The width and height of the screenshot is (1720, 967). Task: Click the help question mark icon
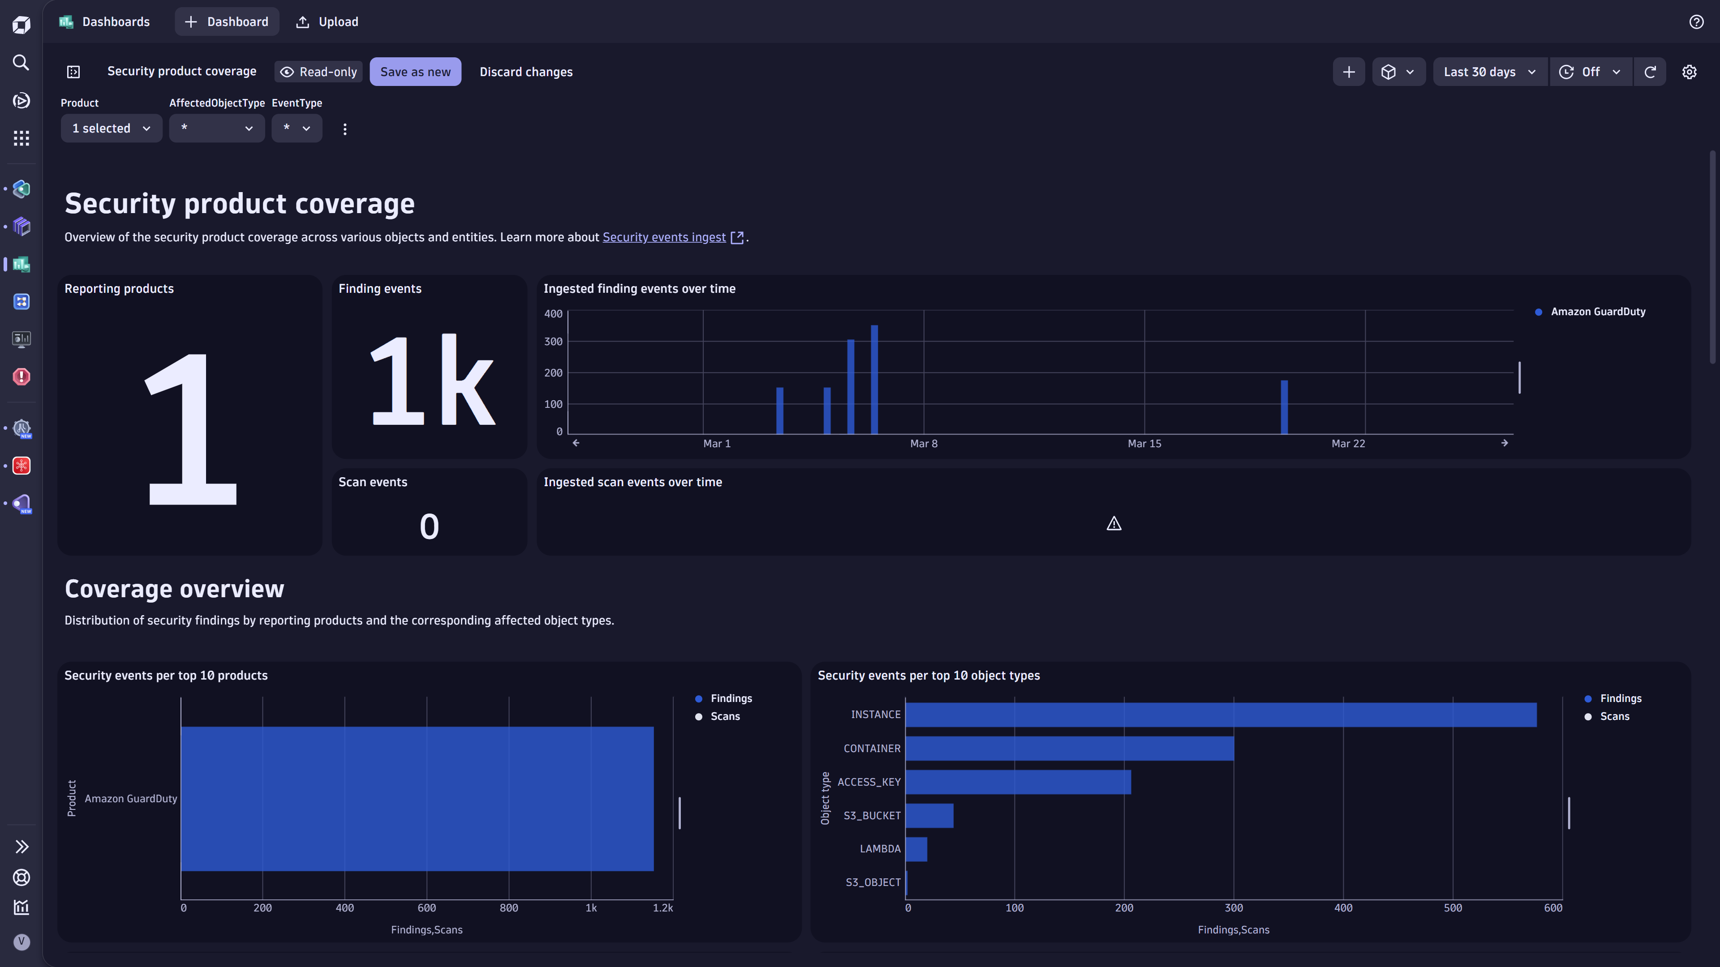click(1696, 22)
